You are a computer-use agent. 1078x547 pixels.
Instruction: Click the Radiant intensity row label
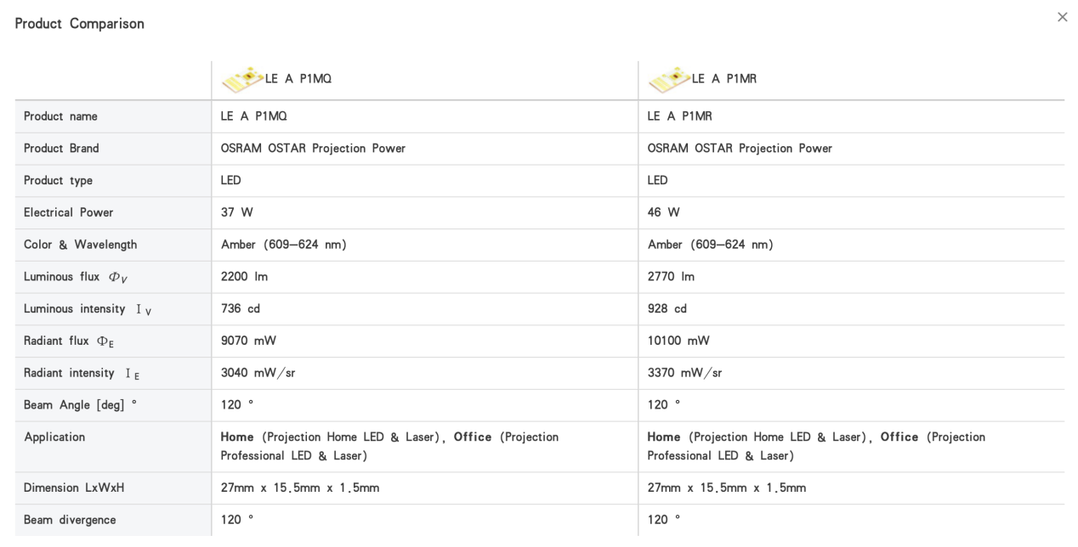click(82, 373)
